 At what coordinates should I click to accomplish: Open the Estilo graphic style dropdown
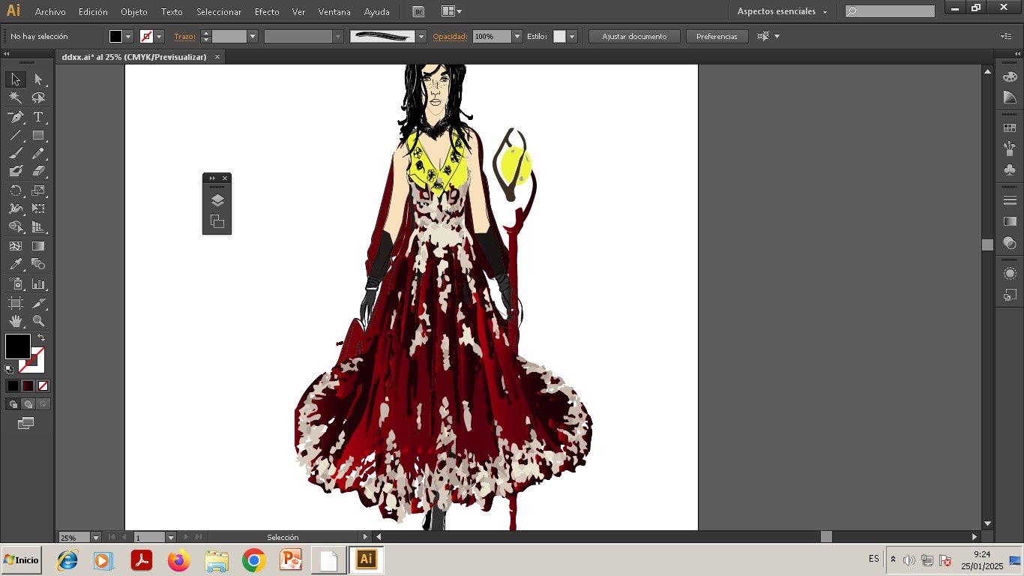point(572,36)
